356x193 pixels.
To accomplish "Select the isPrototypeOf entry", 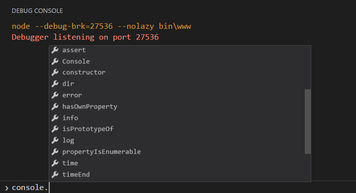I will pyautogui.click(x=177, y=129).
